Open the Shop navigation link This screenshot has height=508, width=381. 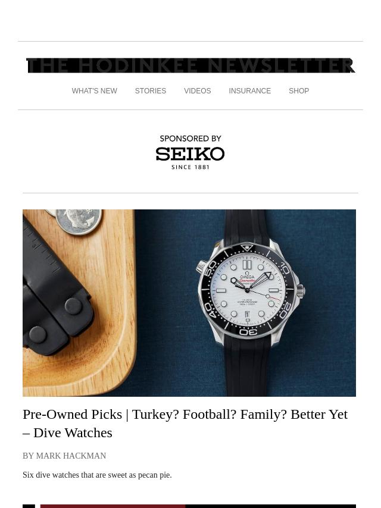click(x=299, y=91)
